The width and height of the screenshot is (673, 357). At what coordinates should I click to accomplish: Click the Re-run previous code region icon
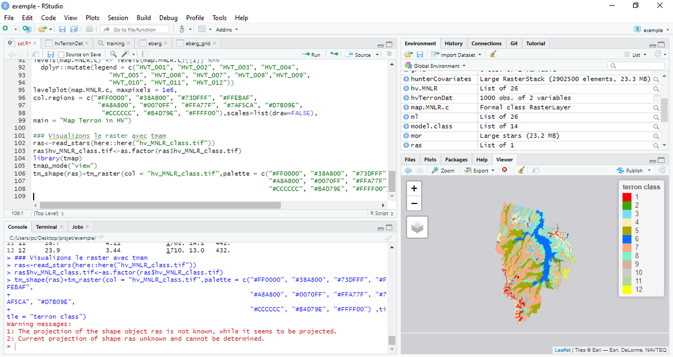334,54
